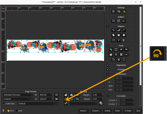The height and width of the screenshot is (114, 167).
Task: Select the filled rectangle tool in Objects
Action: tap(119, 35)
